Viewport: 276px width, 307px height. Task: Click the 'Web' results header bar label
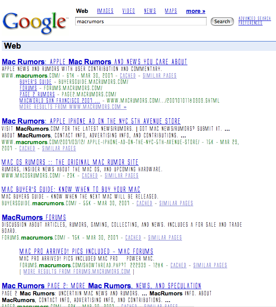[x=13, y=46]
